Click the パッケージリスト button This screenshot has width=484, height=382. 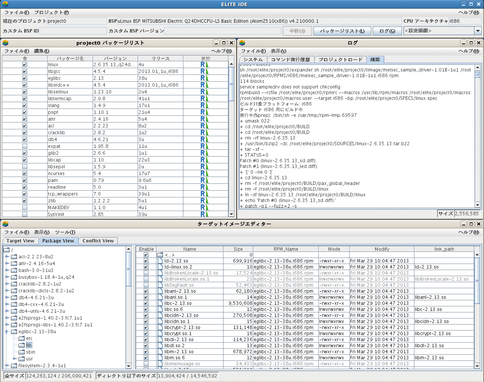tap(342, 31)
